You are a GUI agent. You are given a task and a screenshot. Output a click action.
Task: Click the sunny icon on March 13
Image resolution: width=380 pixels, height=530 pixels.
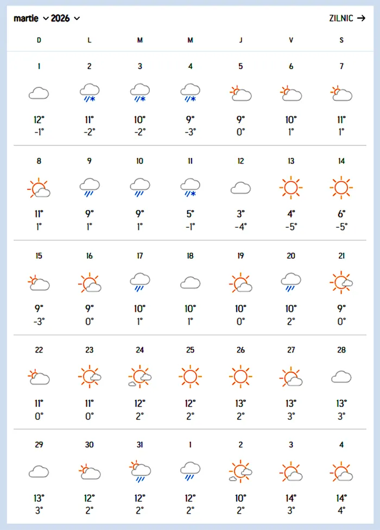pos(291,188)
